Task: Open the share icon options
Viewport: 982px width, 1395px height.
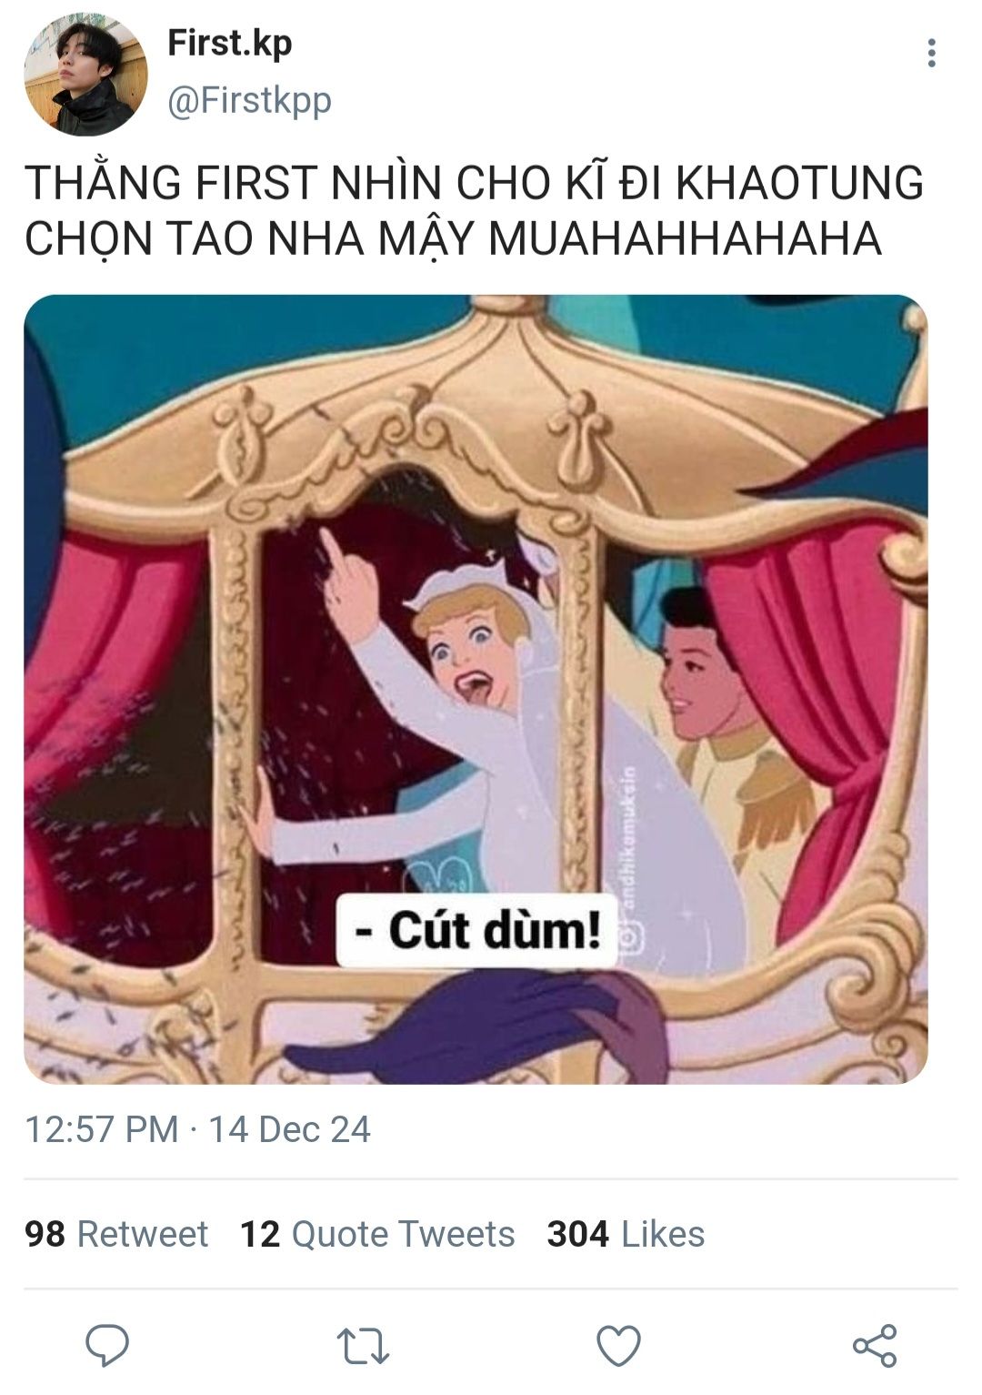Action: tap(875, 1346)
